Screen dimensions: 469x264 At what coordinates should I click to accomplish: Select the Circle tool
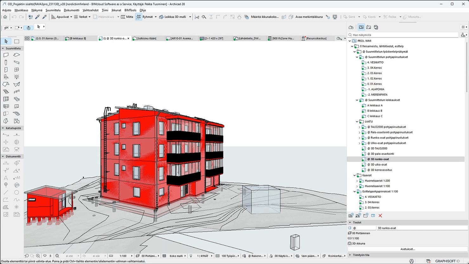[17, 192]
